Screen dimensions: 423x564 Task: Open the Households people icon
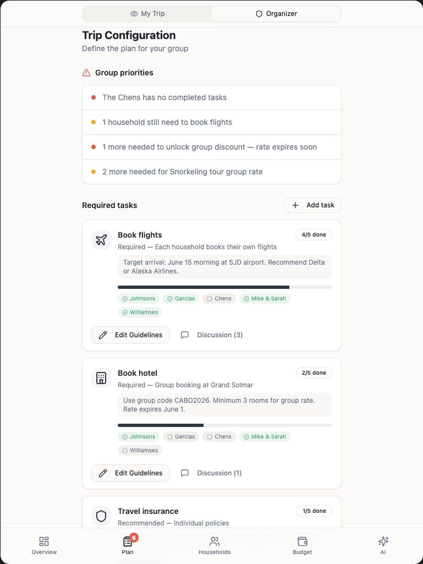pyautogui.click(x=215, y=541)
